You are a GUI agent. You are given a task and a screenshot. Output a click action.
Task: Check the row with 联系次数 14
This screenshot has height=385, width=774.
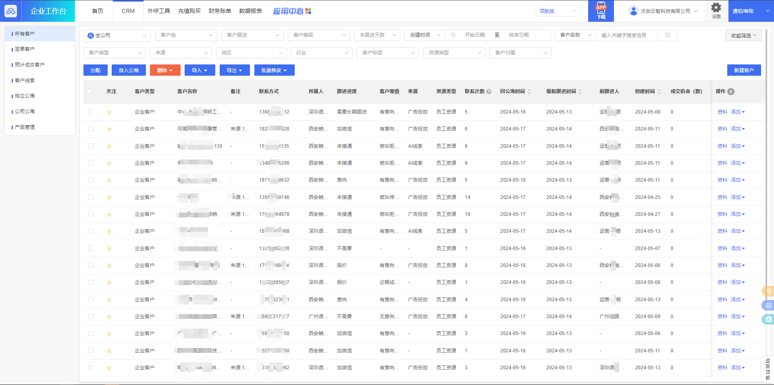click(x=91, y=197)
